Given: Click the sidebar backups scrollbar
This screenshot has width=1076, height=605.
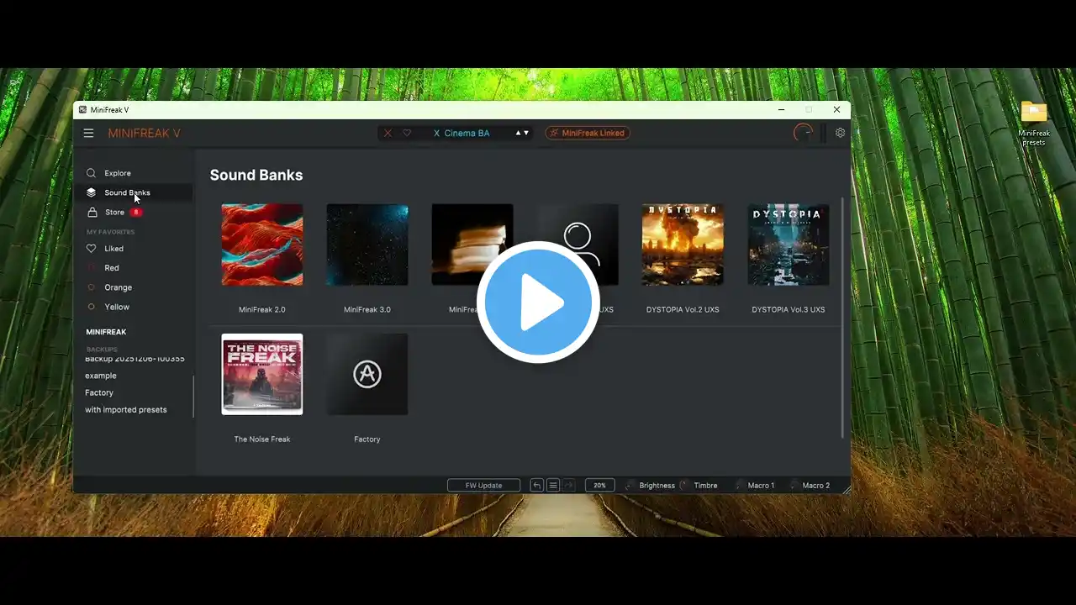Looking at the screenshot, I should tap(193, 396).
